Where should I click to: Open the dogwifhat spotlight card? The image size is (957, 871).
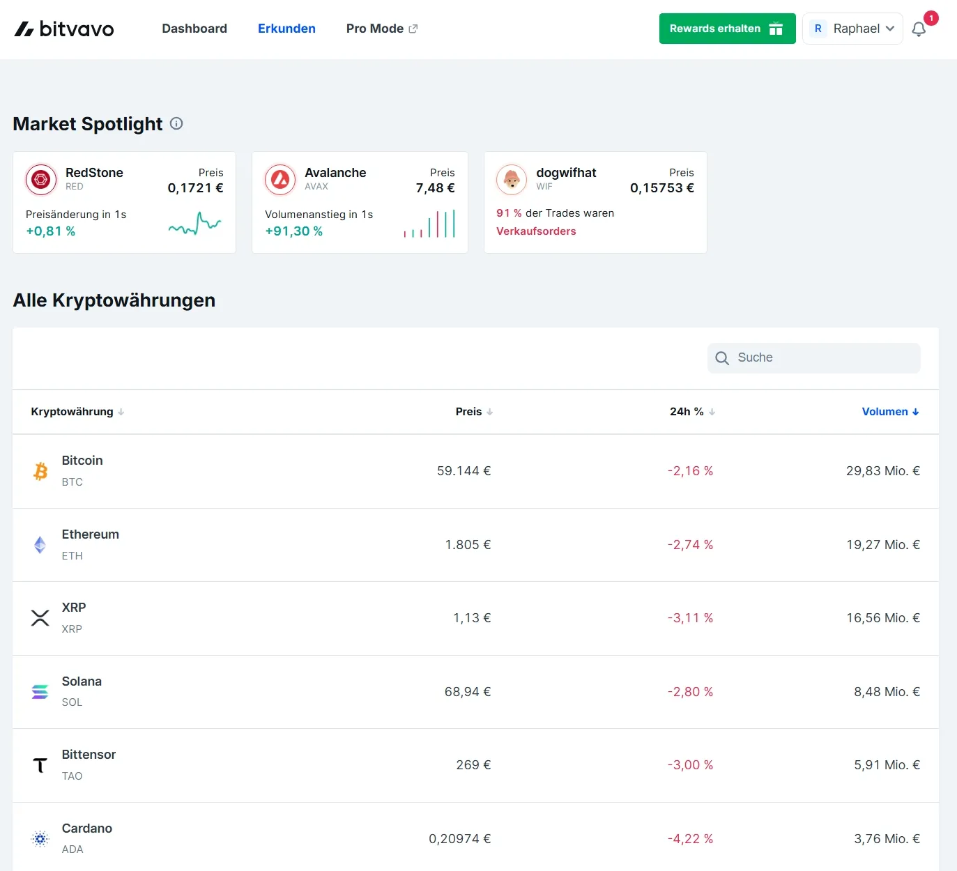pos(595,202)
